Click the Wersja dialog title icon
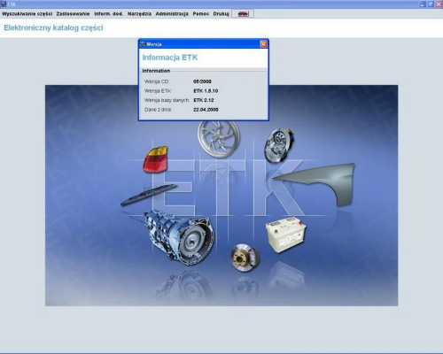The image size is (443, 354). point(143,44)
